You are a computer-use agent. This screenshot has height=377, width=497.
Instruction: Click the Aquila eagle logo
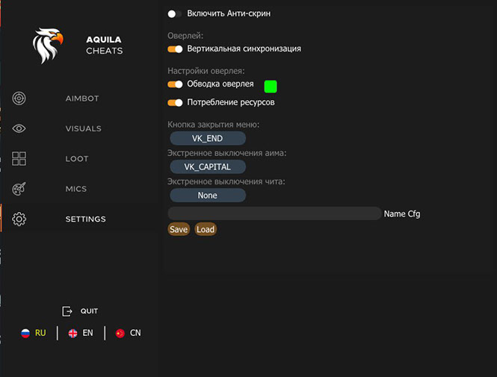click(49, 46)
